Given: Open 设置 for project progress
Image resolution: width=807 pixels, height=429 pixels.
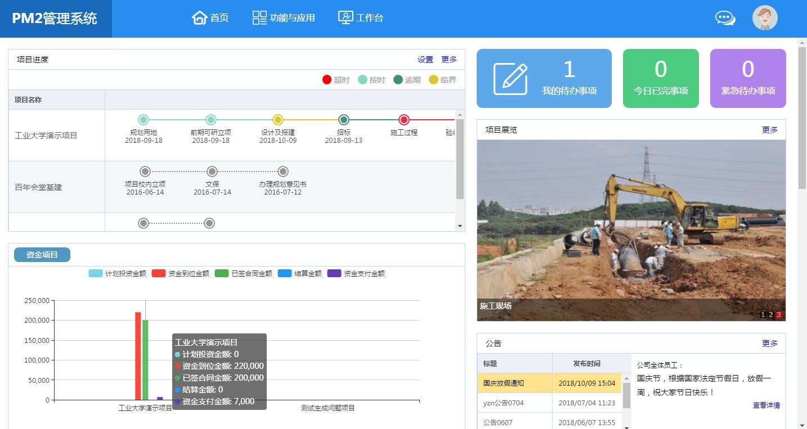Looking at the screenshot, I should tap(425, 60).
